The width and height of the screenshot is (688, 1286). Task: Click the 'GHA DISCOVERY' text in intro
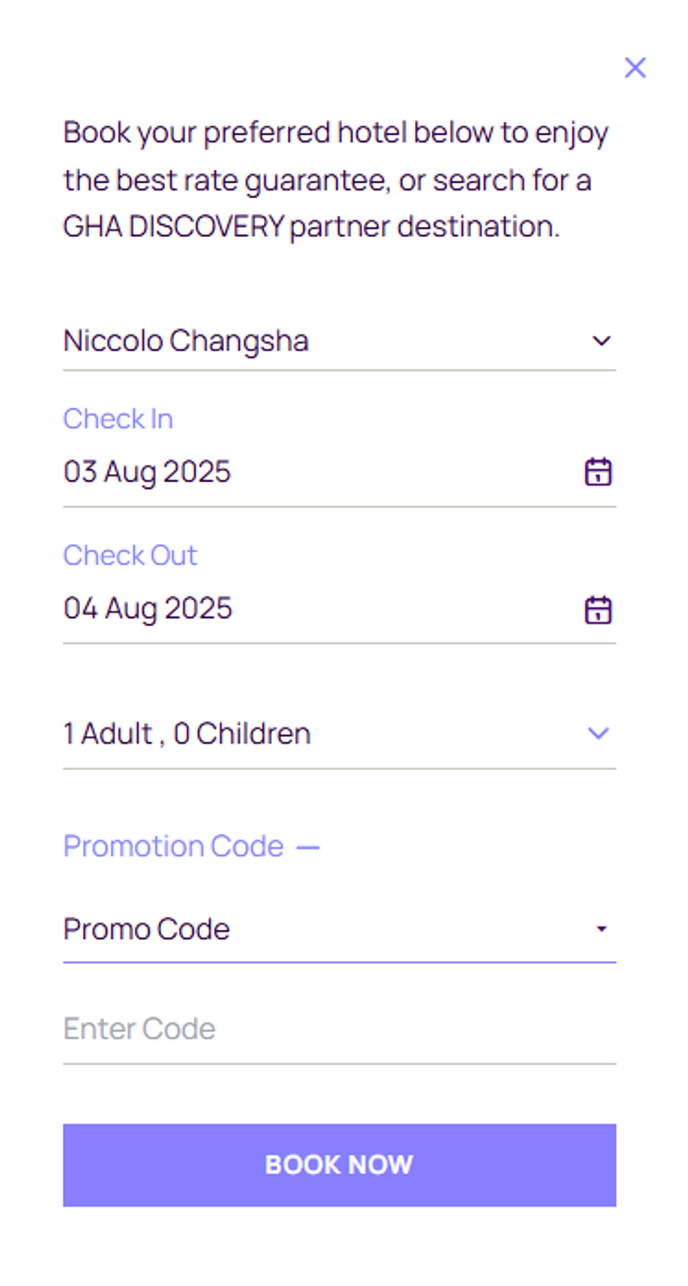[x=174, y=227]
